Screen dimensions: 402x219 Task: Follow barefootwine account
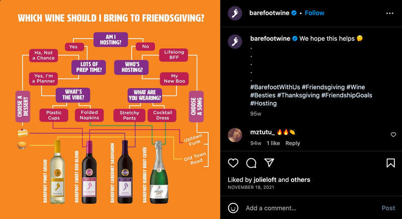click(x=314, y=13)
